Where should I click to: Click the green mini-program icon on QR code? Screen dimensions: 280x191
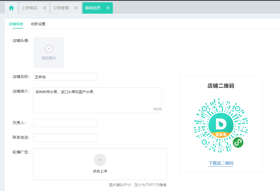[x=238, y=142]
